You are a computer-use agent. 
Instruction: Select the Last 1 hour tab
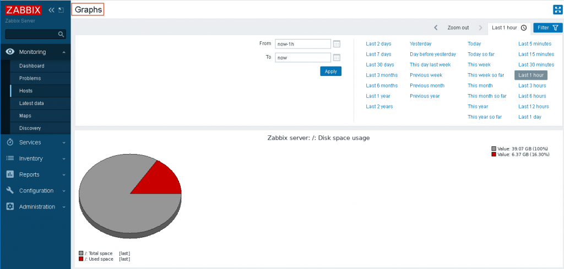pyautogui.click(x=509, y=28)
